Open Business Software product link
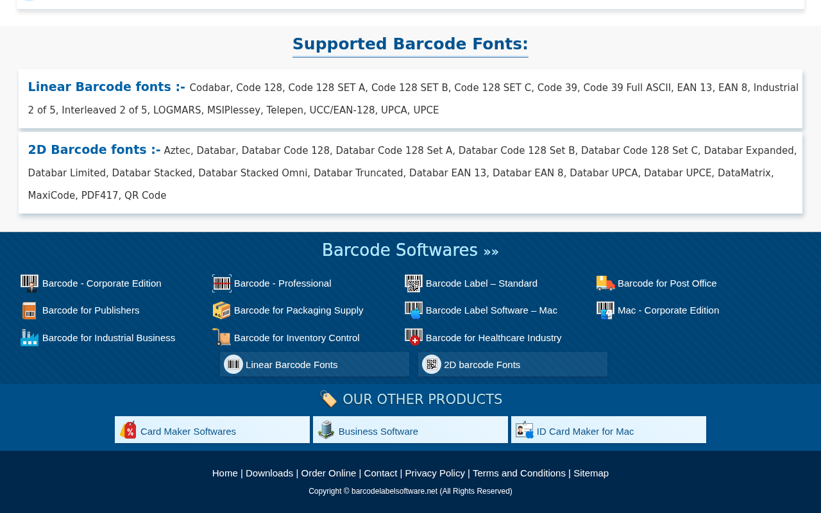This screenshot has width=821, height=513. [410, 430]
